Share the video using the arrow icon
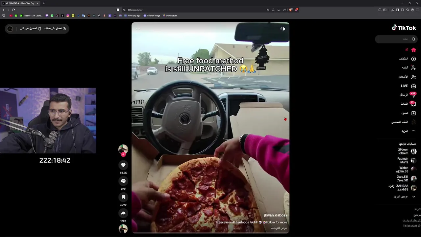This screenshot has height=237, width=421. [x=123, y=213]
